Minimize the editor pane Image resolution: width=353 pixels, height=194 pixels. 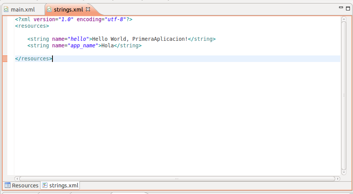(x=341, y=8)
